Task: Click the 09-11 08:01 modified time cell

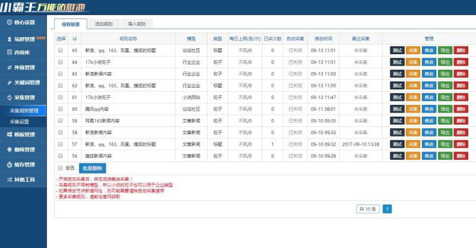Action: 323,109
